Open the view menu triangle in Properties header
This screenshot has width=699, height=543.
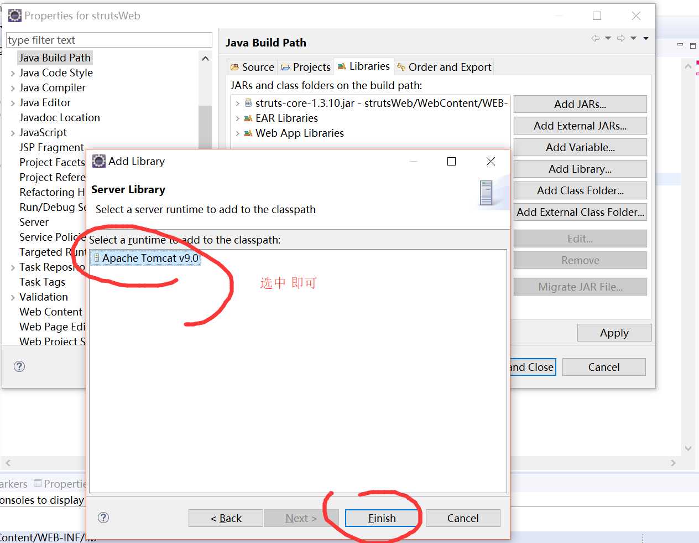(x=646, y=38)
